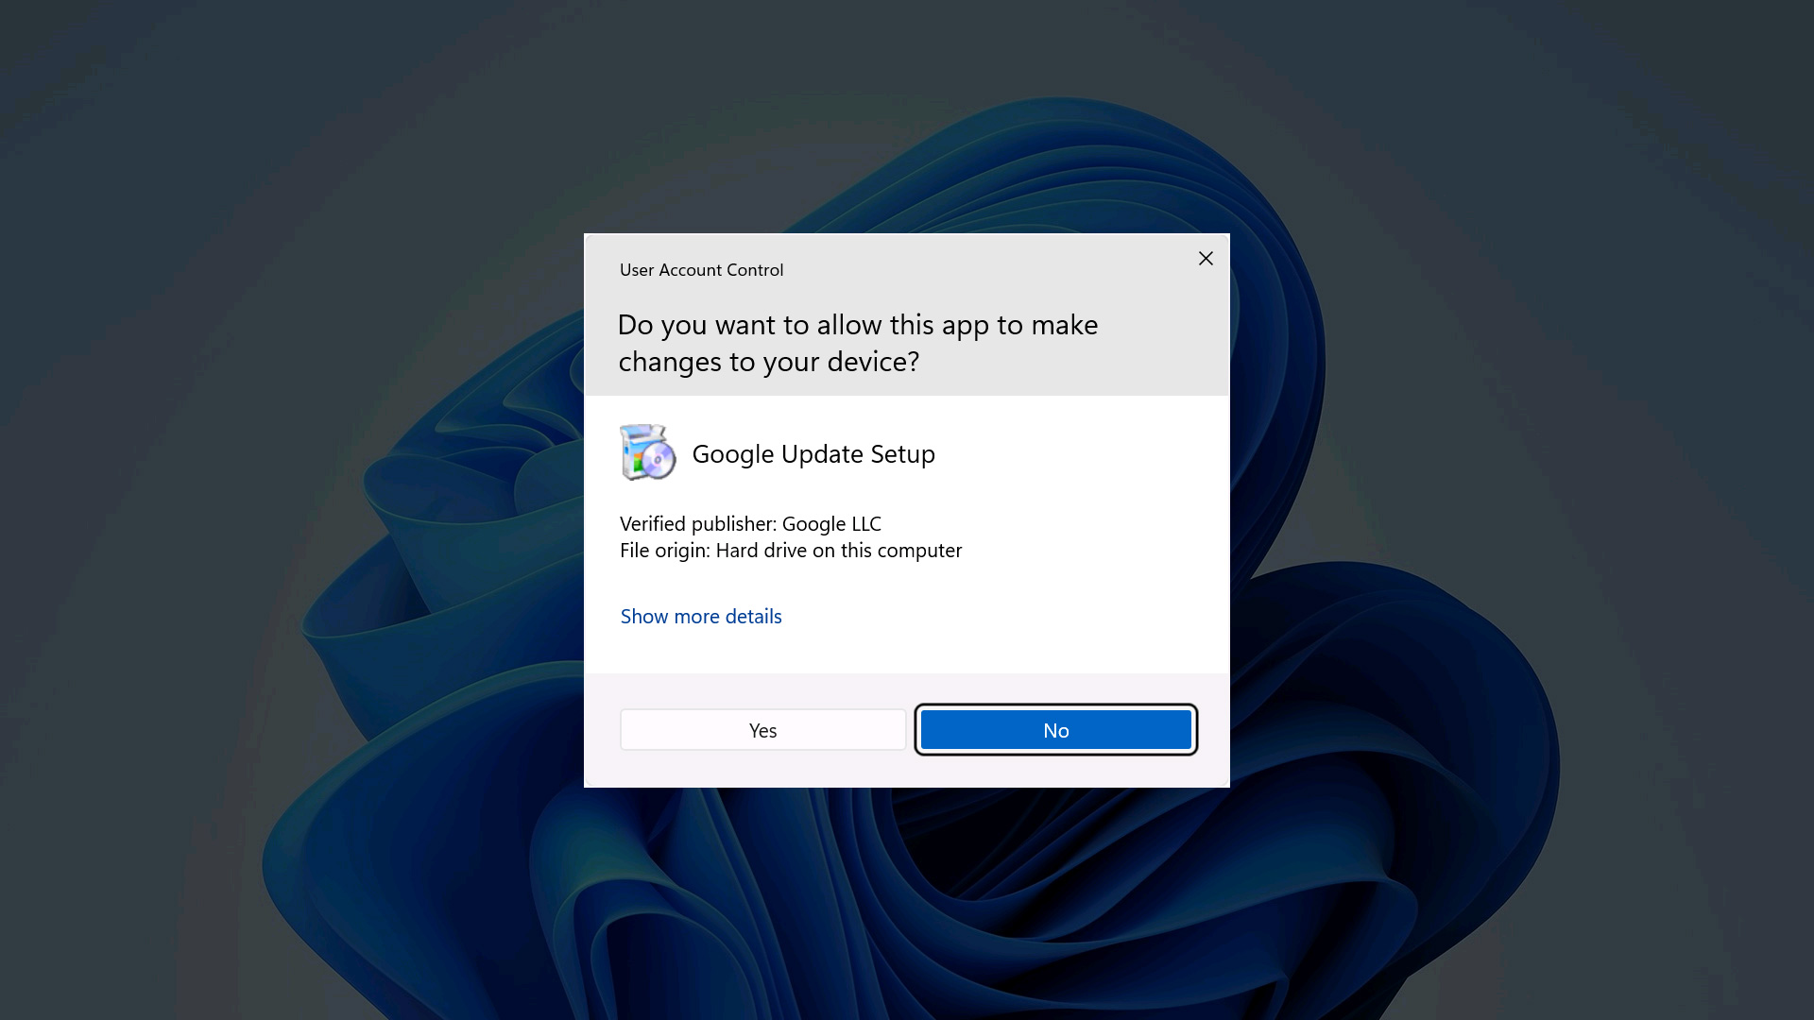Close the User Account Control dialog
This screenshot has width=1814, height=1020.
[1206, 259]
